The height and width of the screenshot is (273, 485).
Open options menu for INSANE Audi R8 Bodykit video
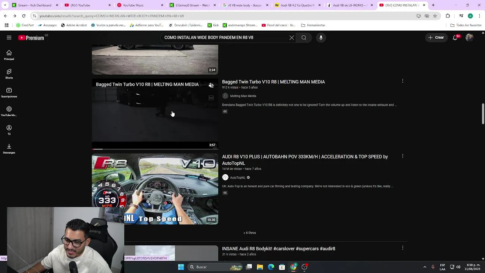[402, 248]
